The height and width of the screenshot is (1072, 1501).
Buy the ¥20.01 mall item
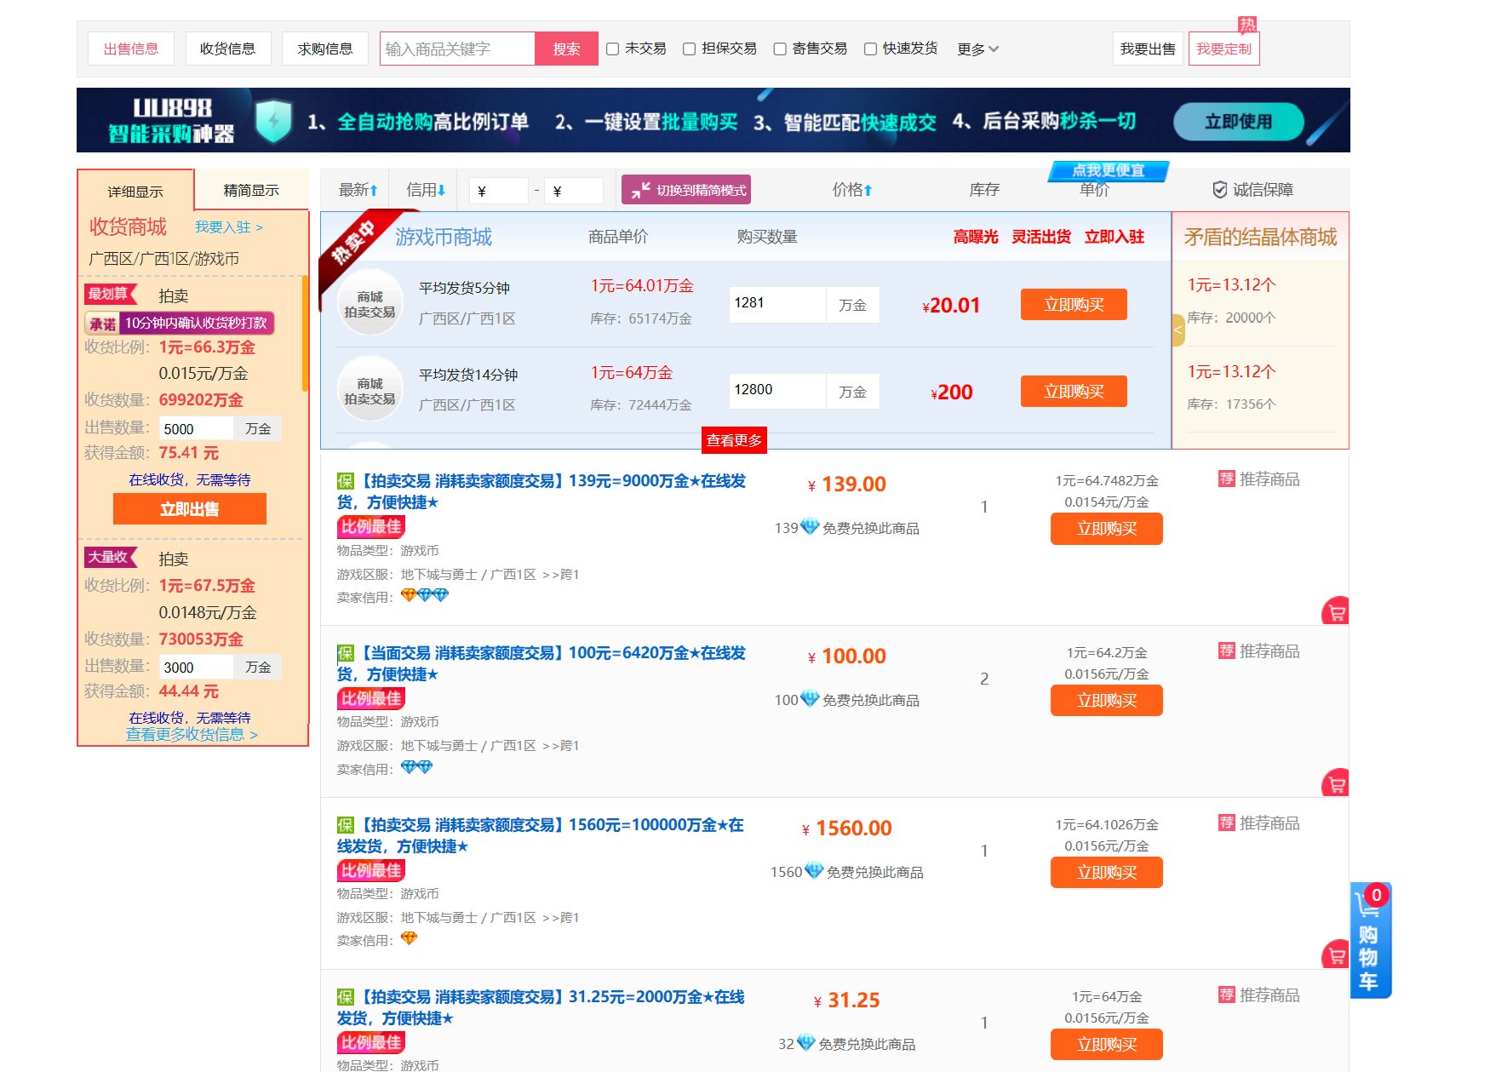[x=1074, y=305]
